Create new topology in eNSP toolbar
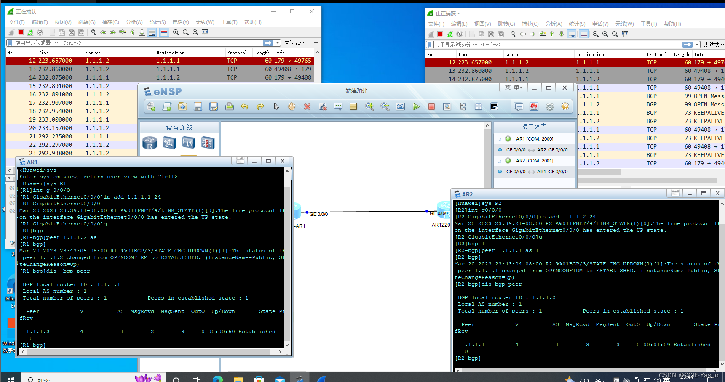The image size is (725, 382). [151, 106]
